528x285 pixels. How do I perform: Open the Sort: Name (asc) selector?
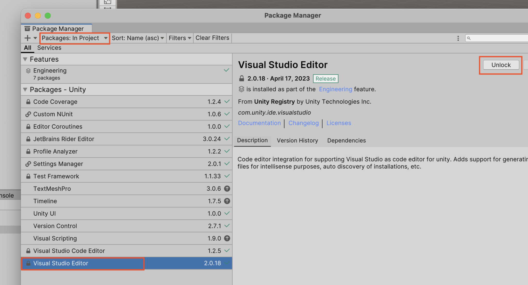point(138,38)
